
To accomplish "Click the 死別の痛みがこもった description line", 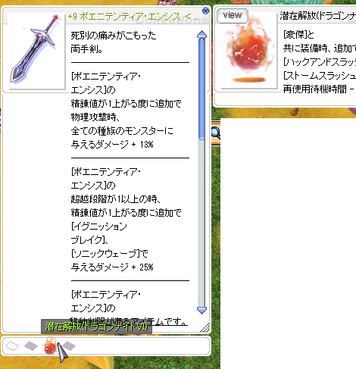I will 114,36.
